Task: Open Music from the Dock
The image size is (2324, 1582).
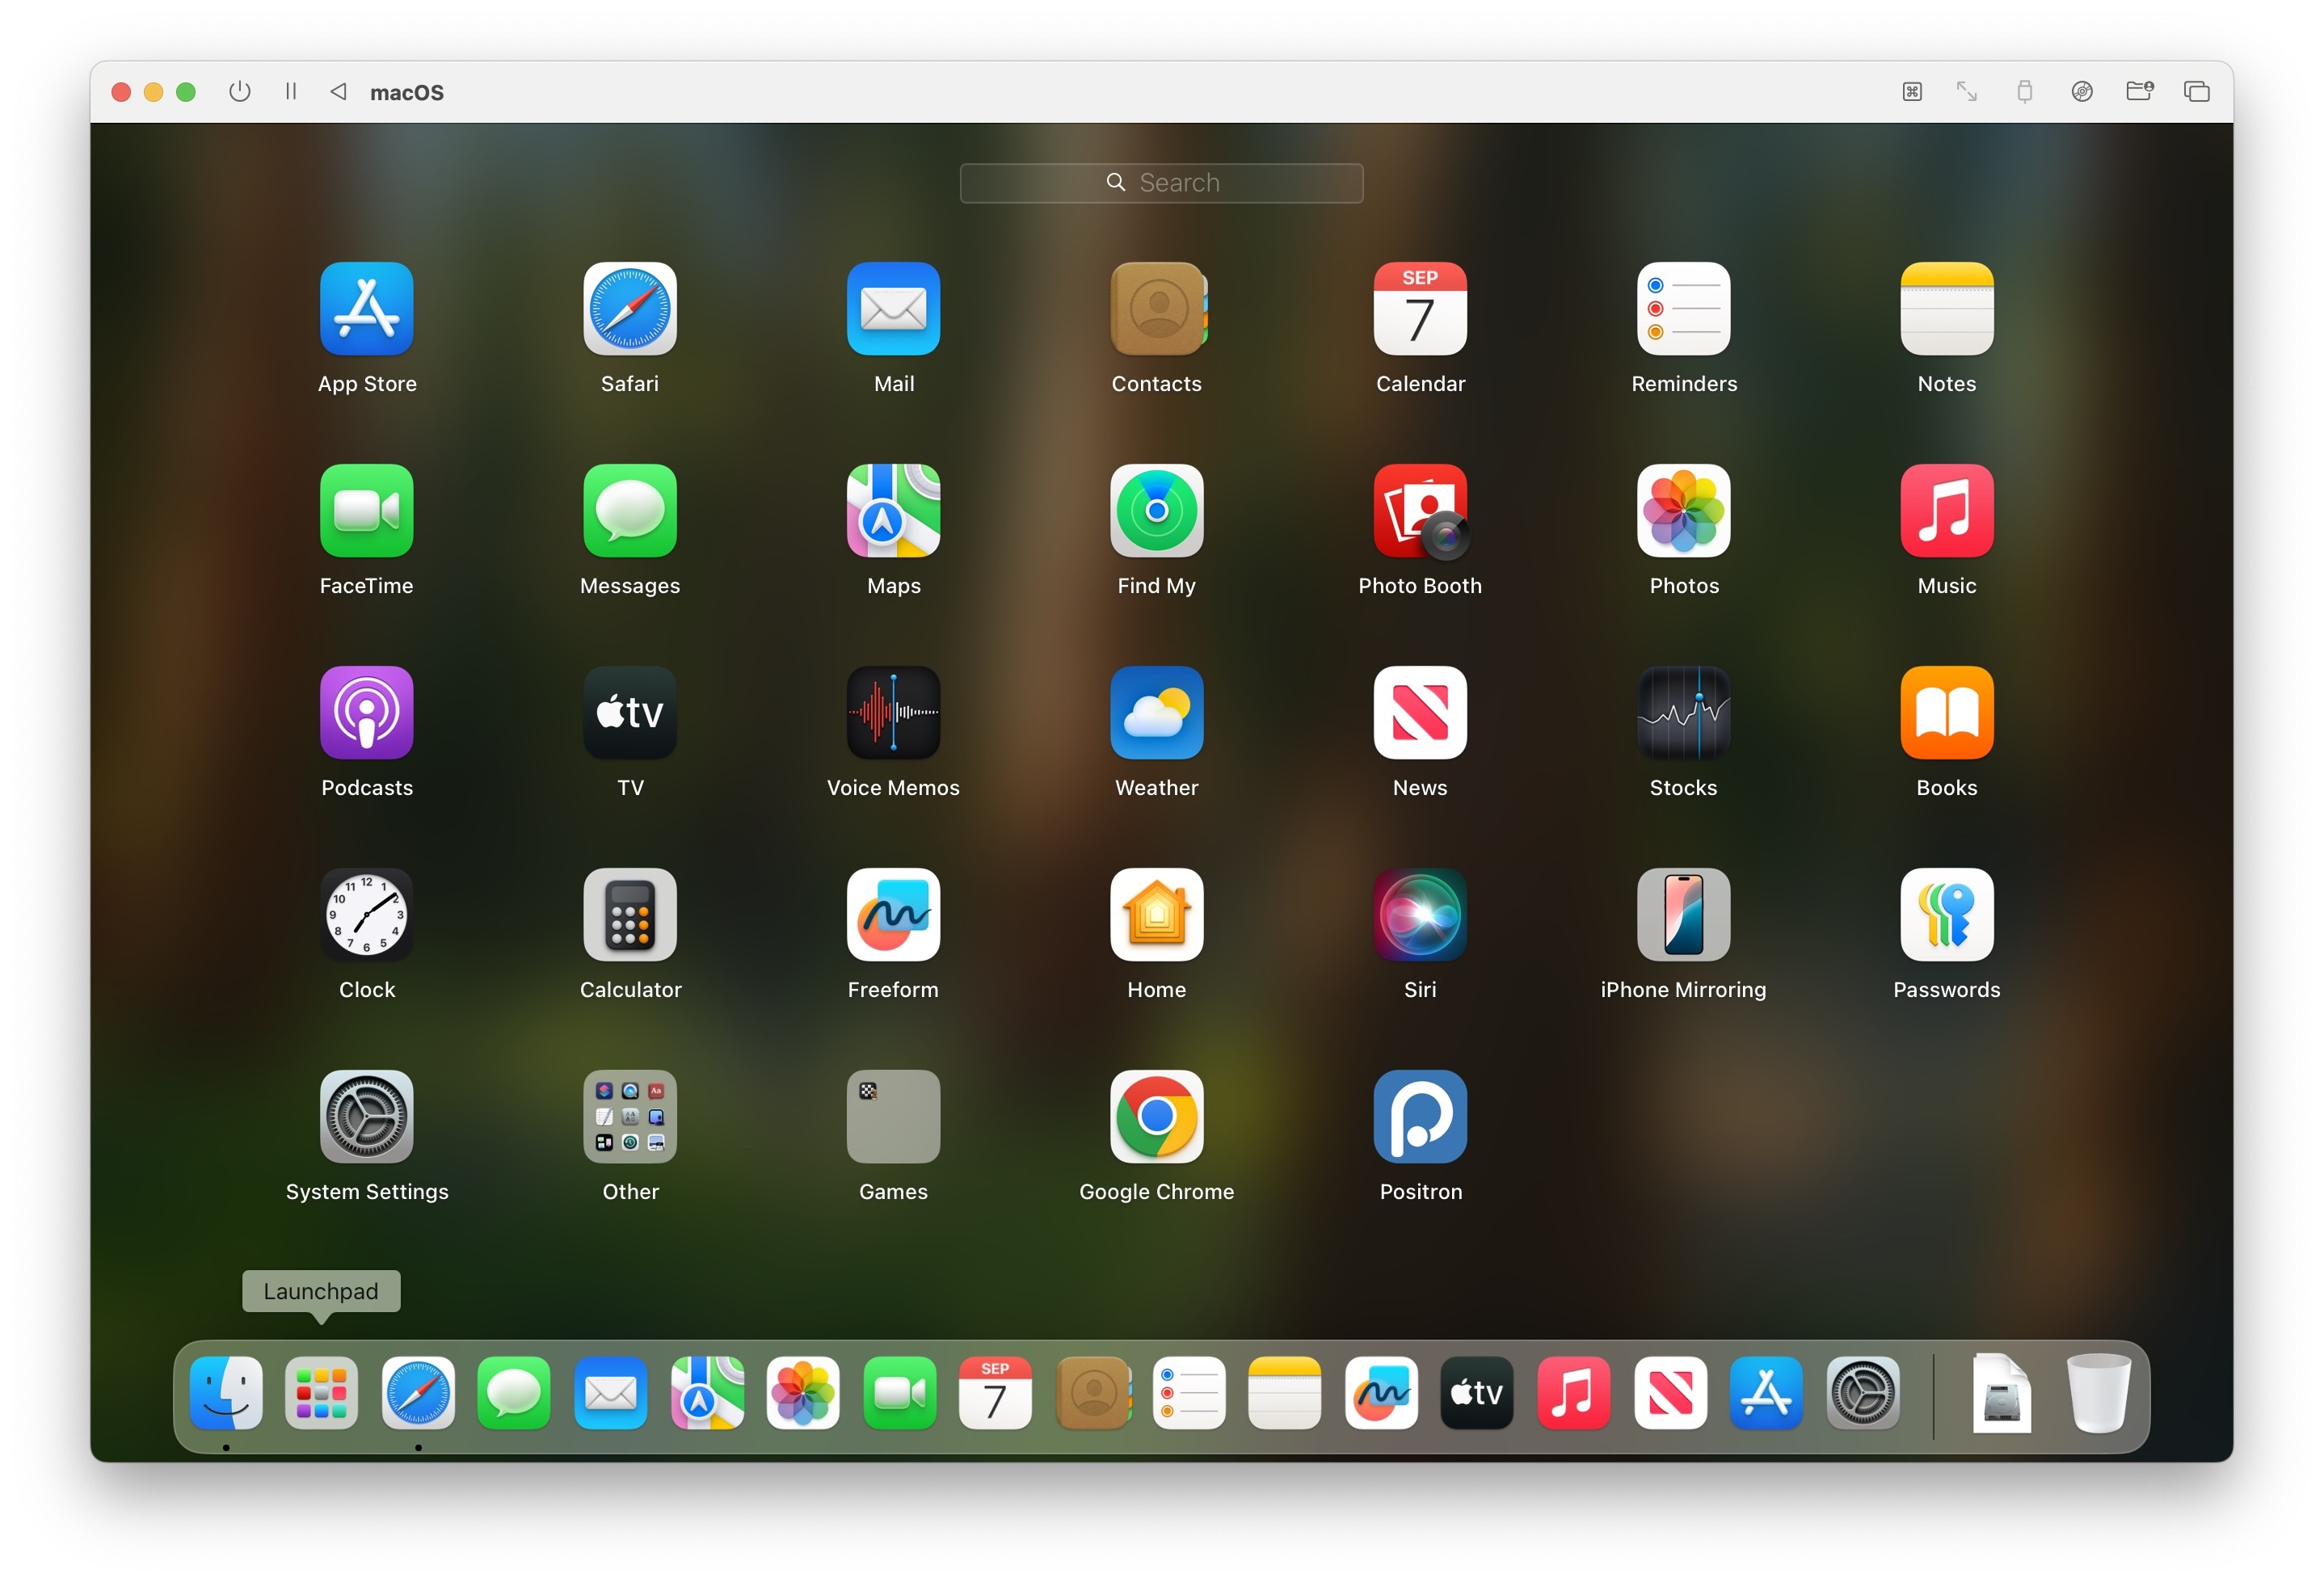Action: [1573, 1393]
